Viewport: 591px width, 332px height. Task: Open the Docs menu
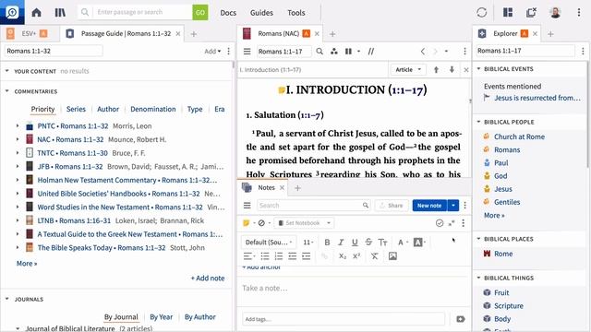point(228,12)
